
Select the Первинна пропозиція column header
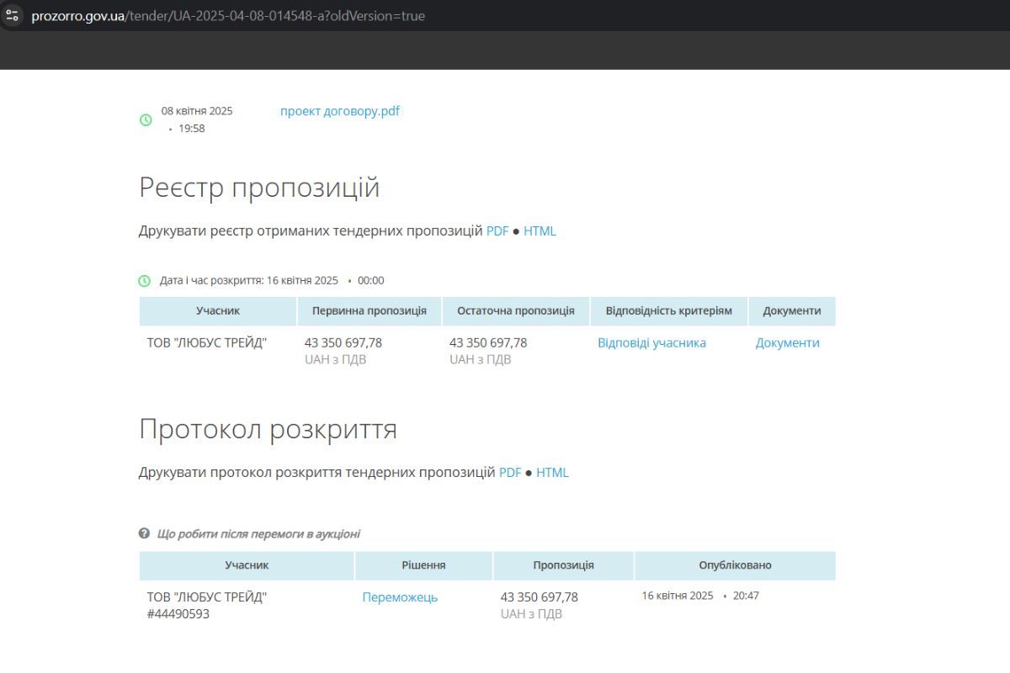tap(369, 310)
